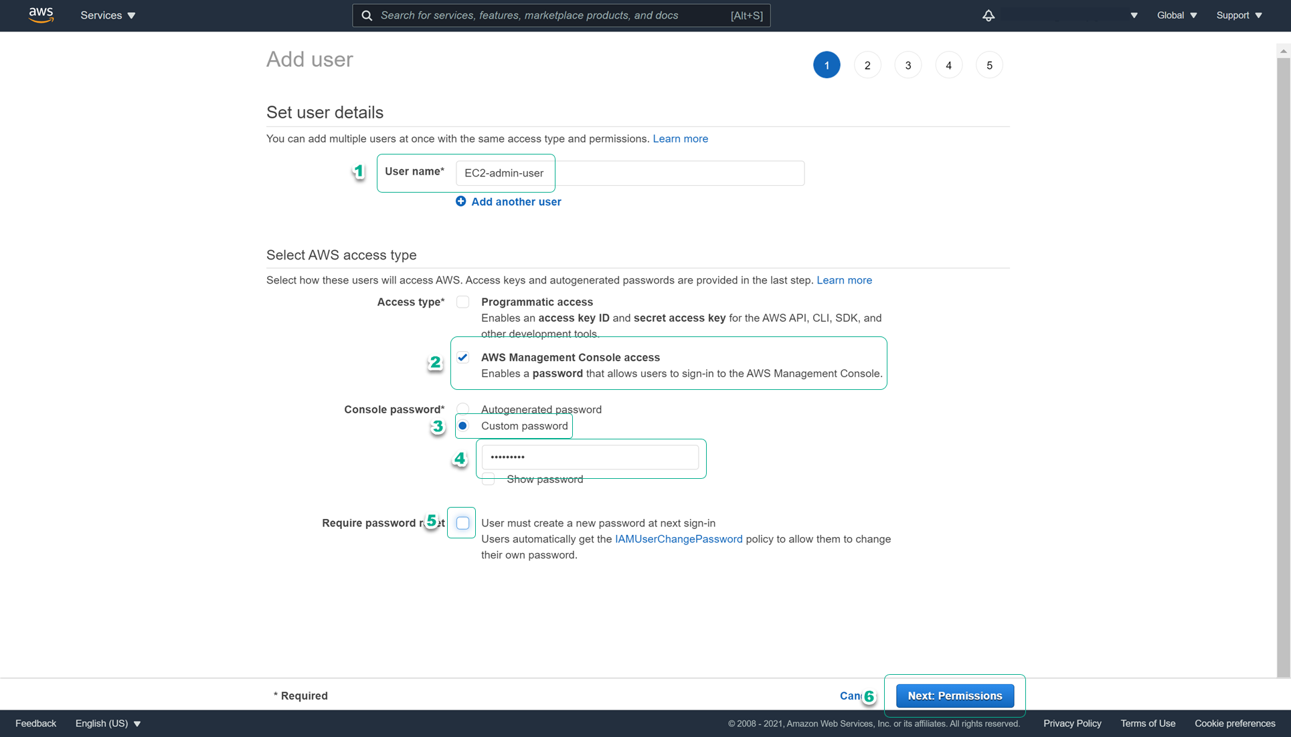Viewport: 1291px width, 737px height.
Task: Click the Next: Permissions button
Action: 954,696
